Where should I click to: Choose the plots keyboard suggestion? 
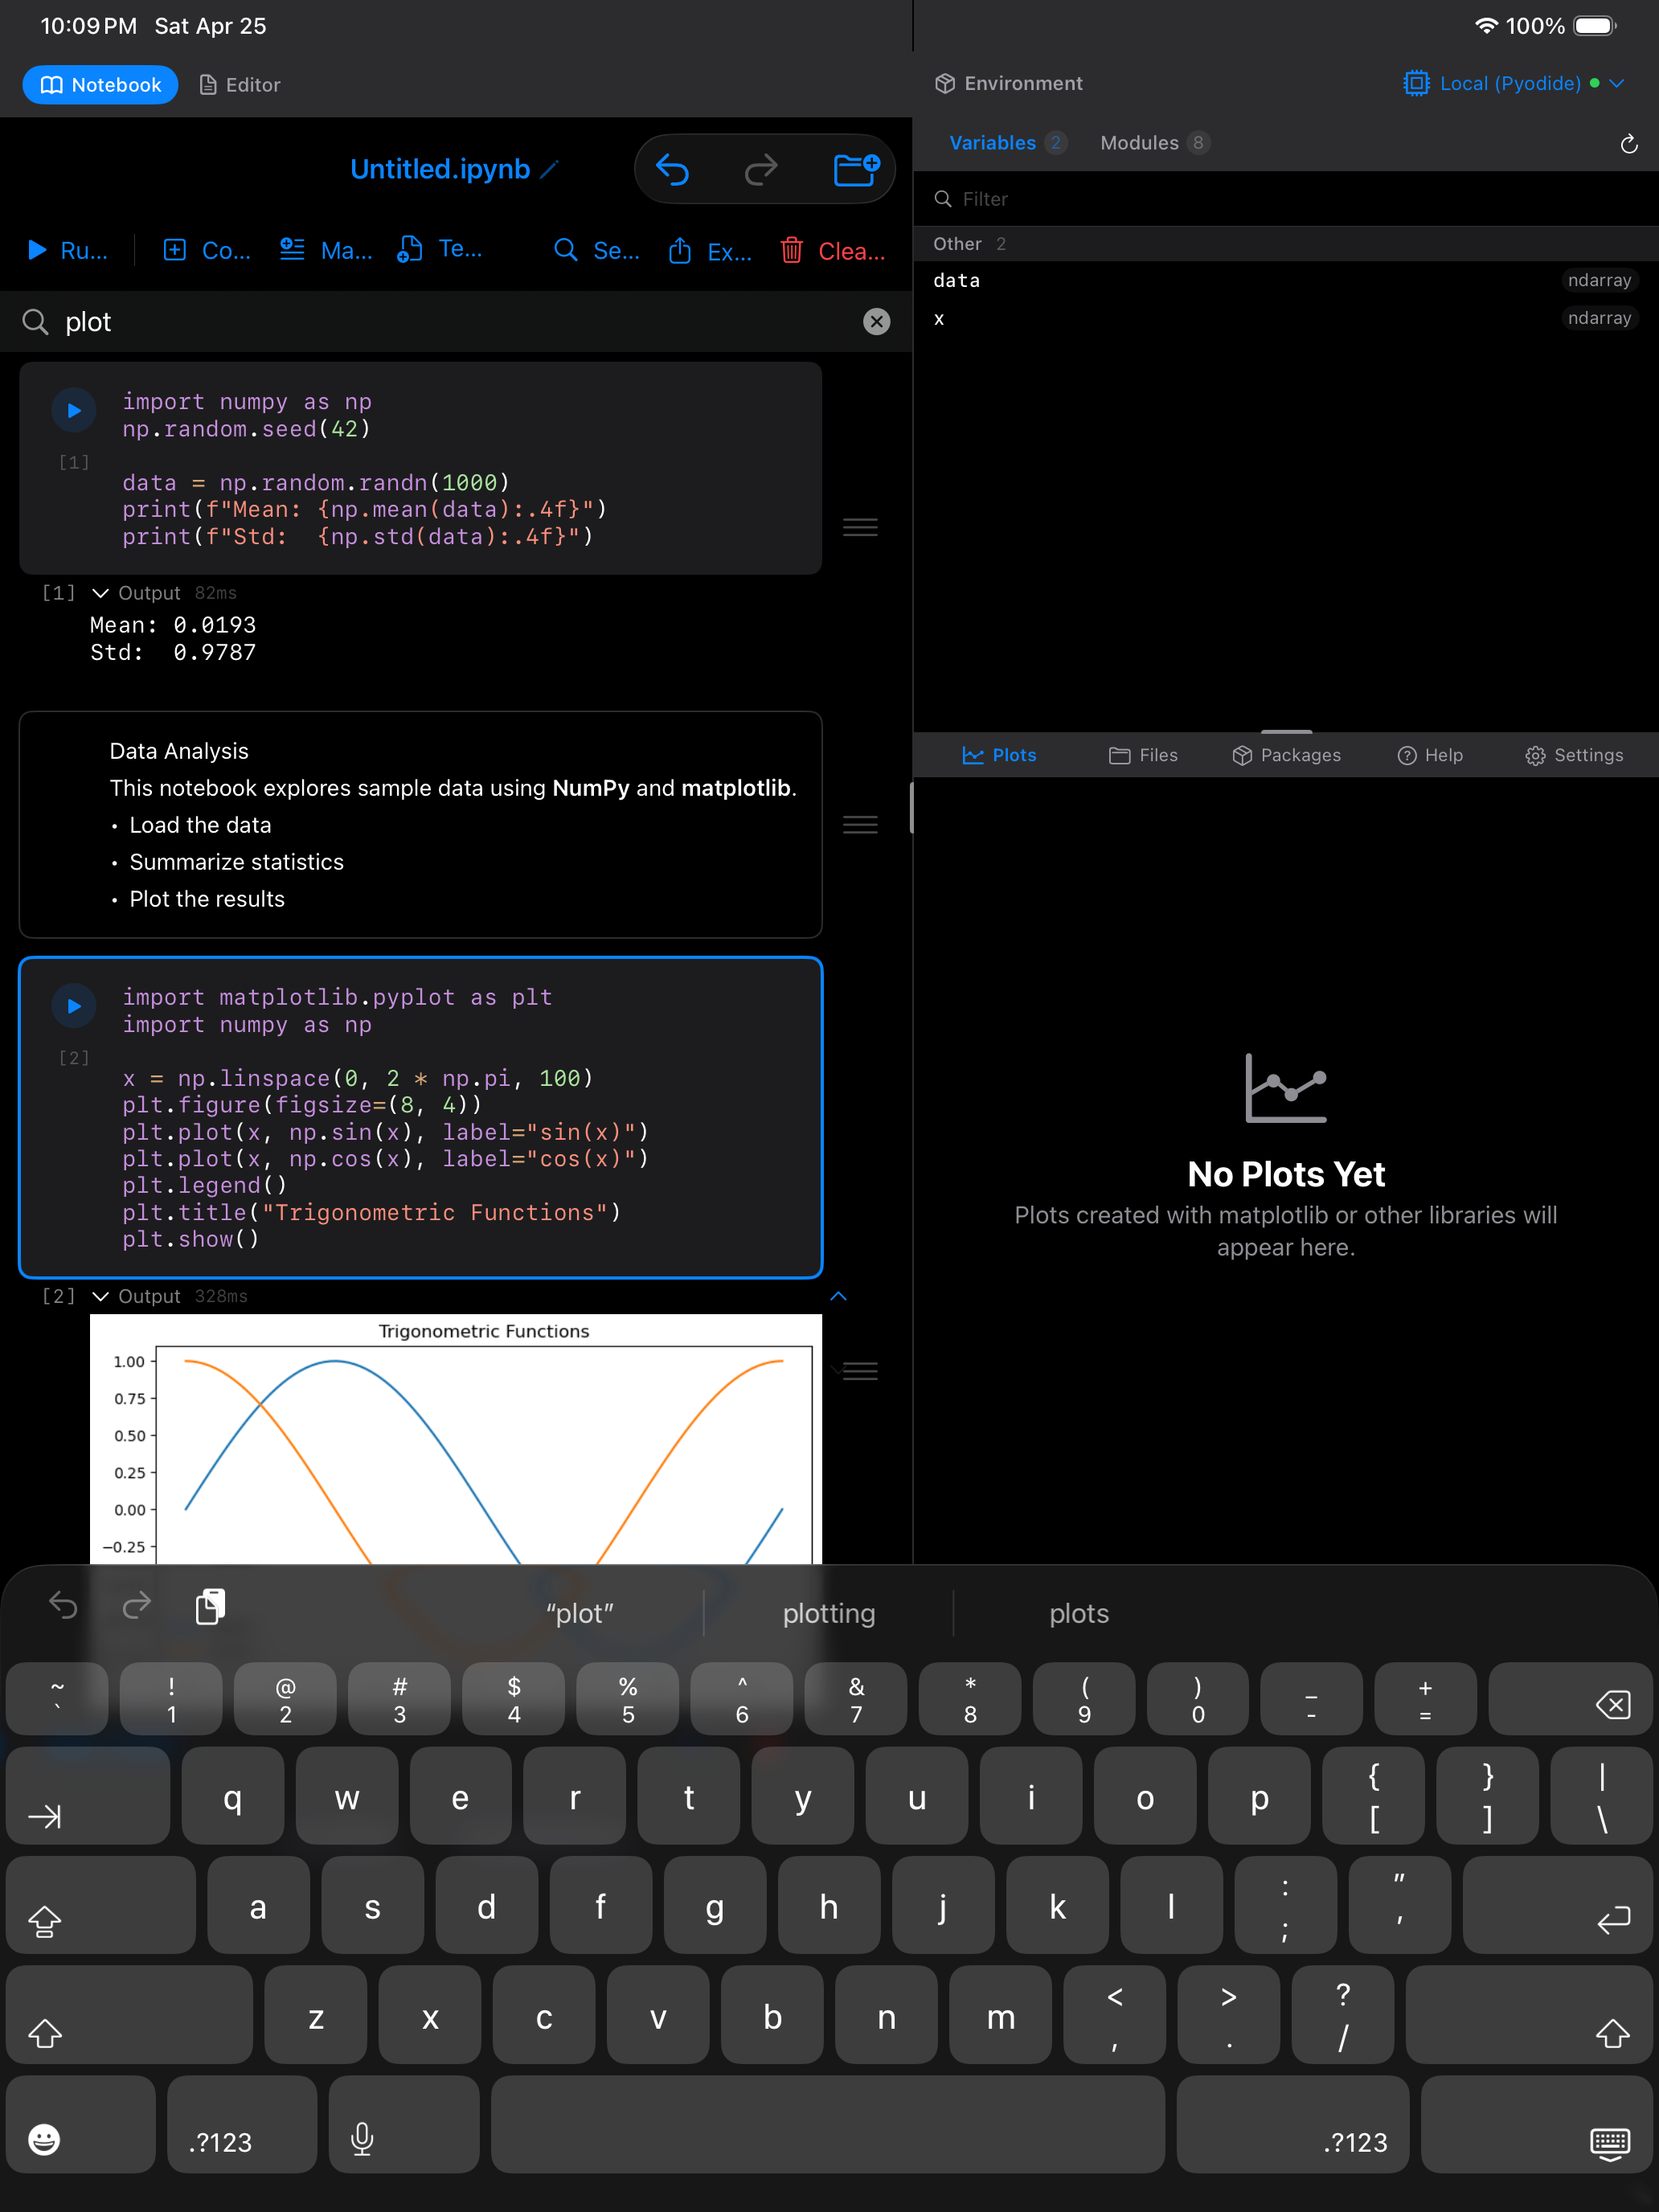click(x=1079, y=1613)
